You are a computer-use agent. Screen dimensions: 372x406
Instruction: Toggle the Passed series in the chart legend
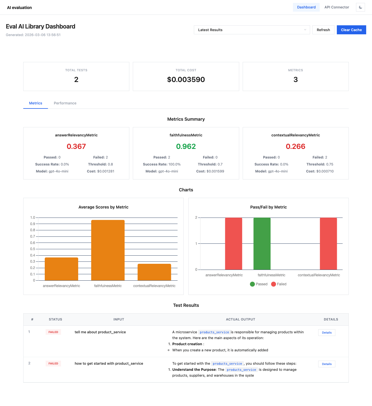click(259, 284)
